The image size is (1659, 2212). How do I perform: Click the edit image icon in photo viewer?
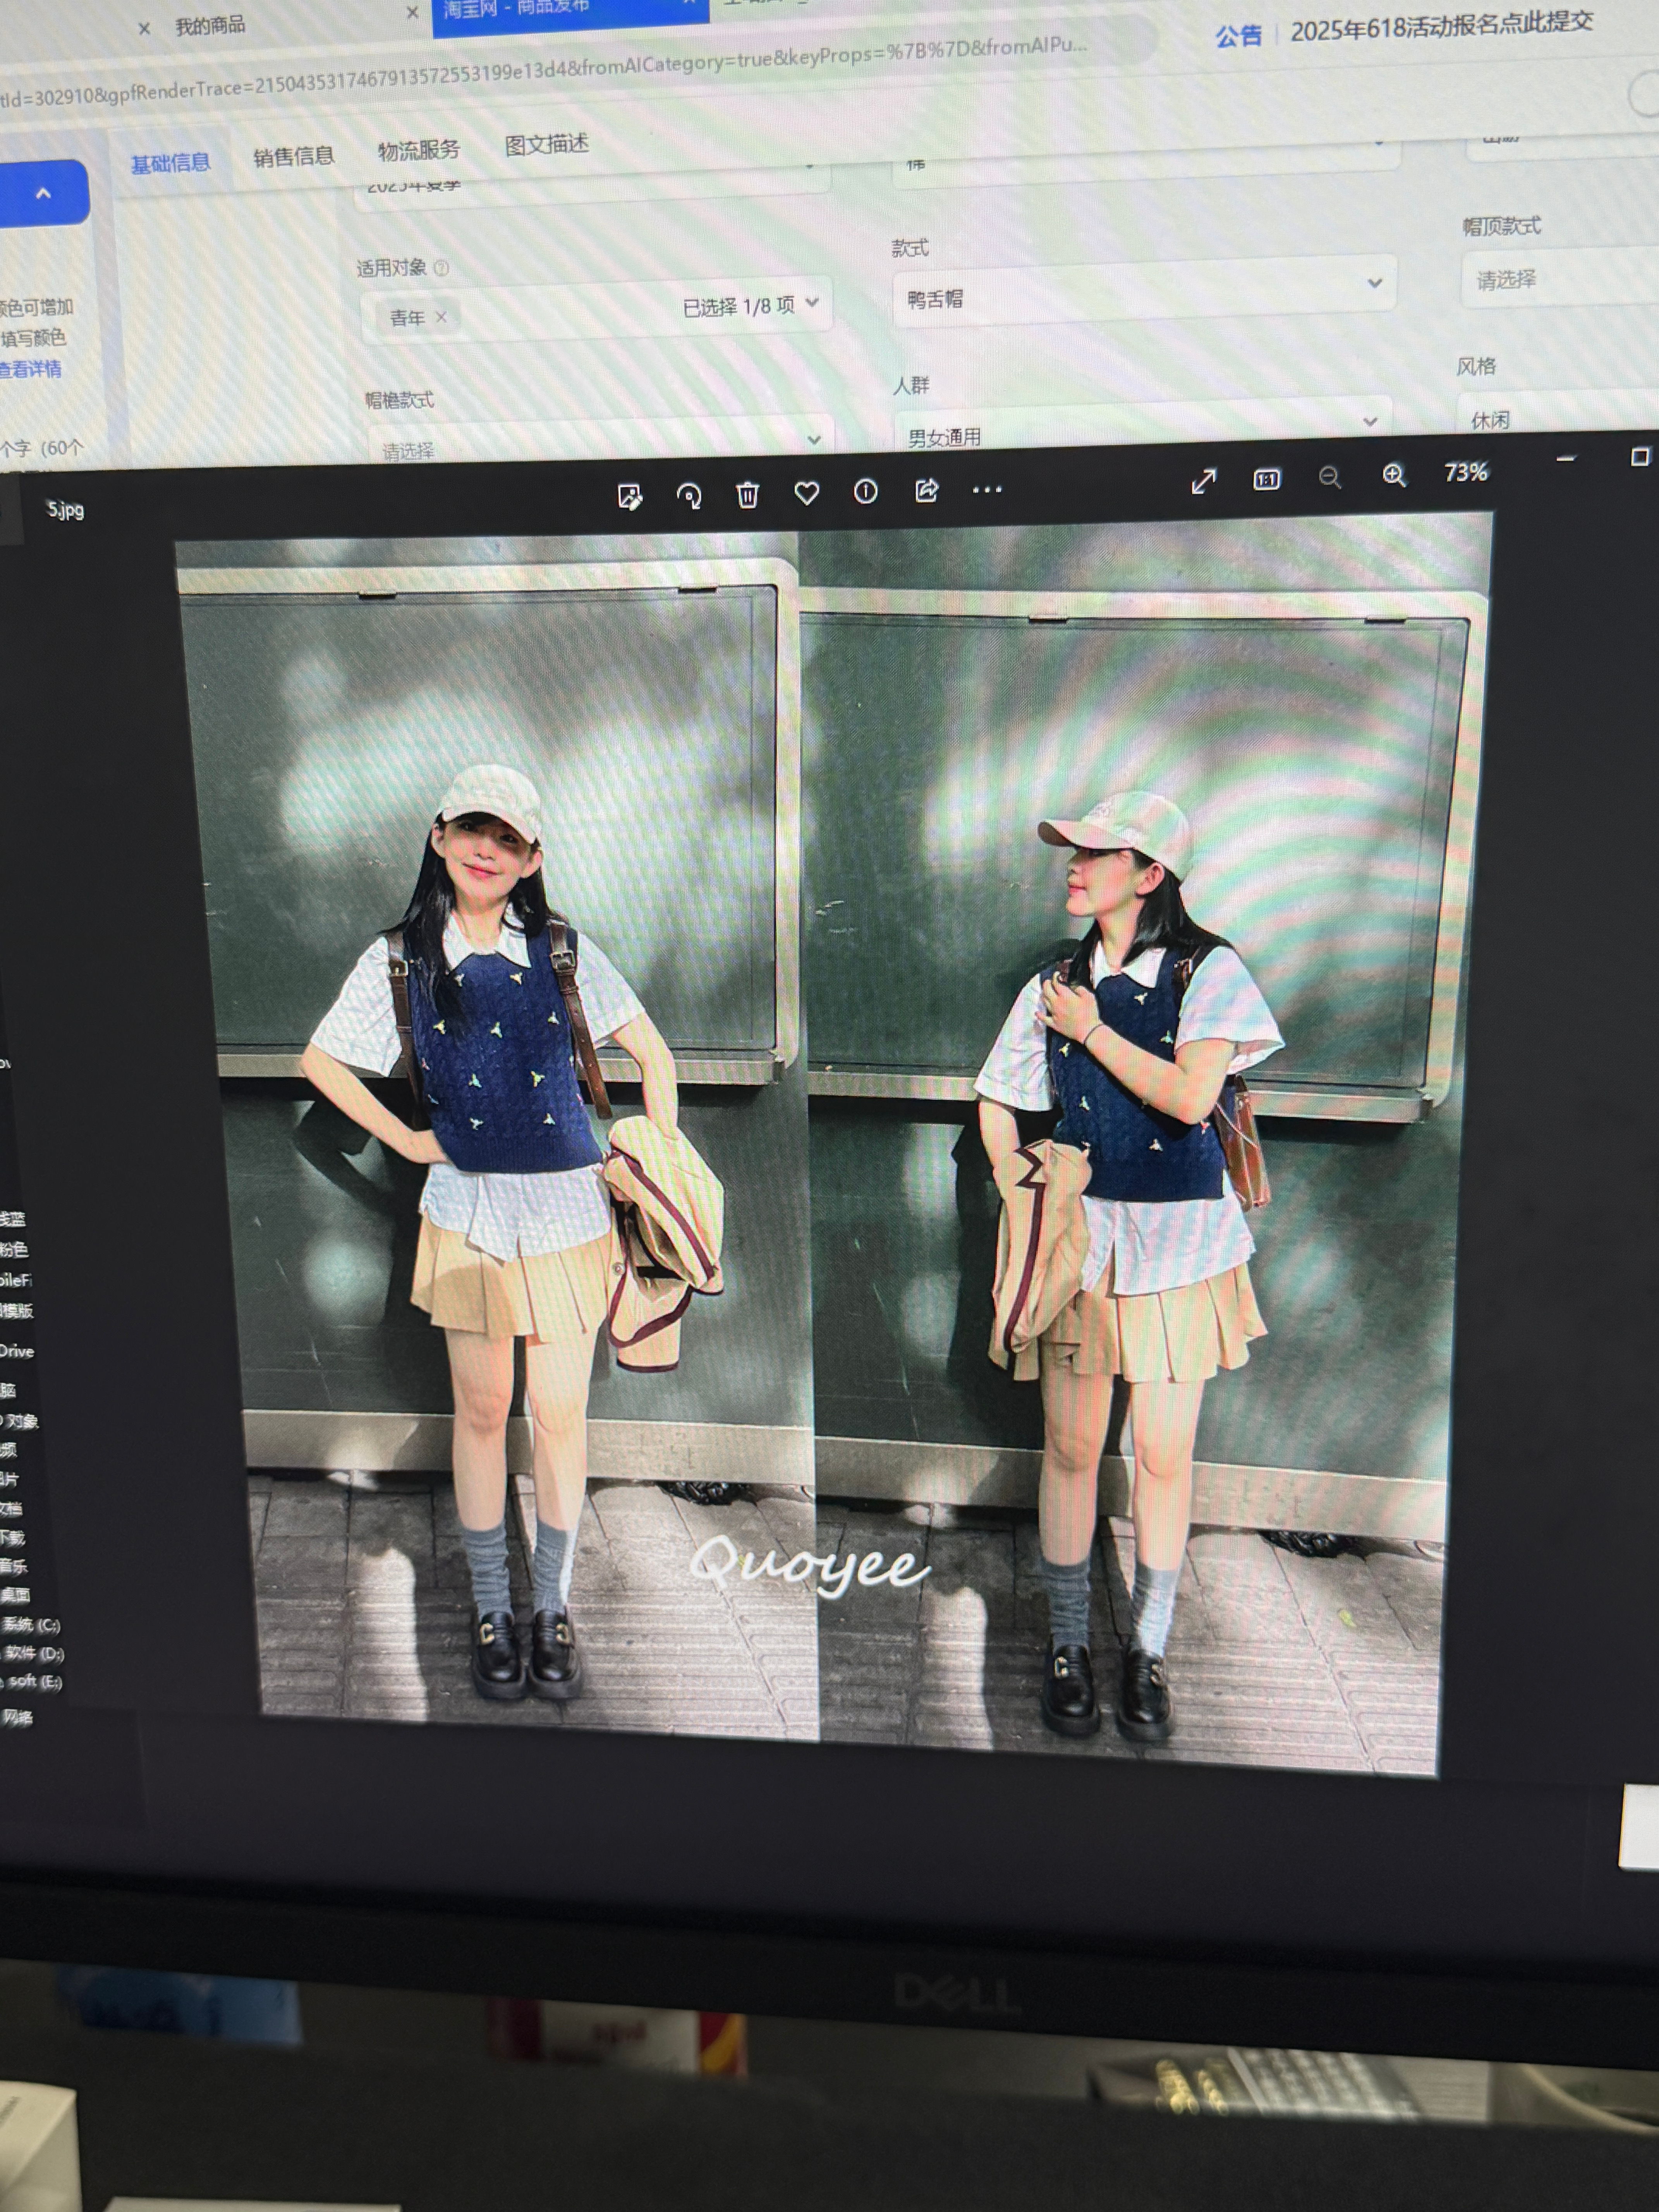coord(629,497)
